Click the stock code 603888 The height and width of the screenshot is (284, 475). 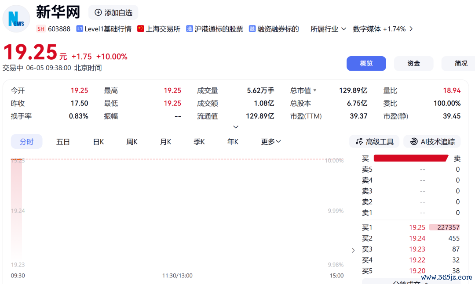click(59, 29)
